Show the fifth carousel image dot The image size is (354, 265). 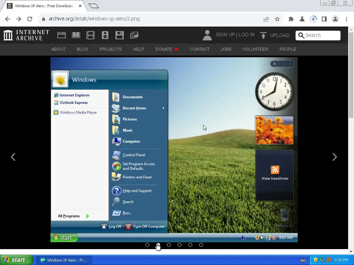click(x=190, y=245)
